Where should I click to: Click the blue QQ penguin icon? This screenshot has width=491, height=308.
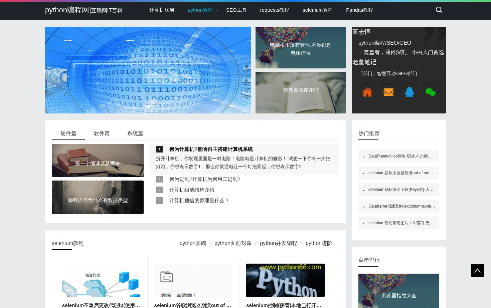point(410,92)
